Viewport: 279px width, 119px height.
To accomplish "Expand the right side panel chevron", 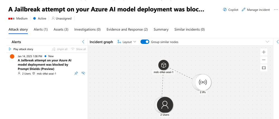I will point(277,42).
